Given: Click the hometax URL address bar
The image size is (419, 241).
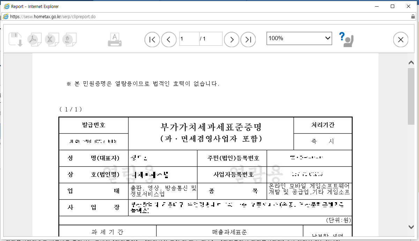Looking at the screenshot, I should (x=206, y=16).
